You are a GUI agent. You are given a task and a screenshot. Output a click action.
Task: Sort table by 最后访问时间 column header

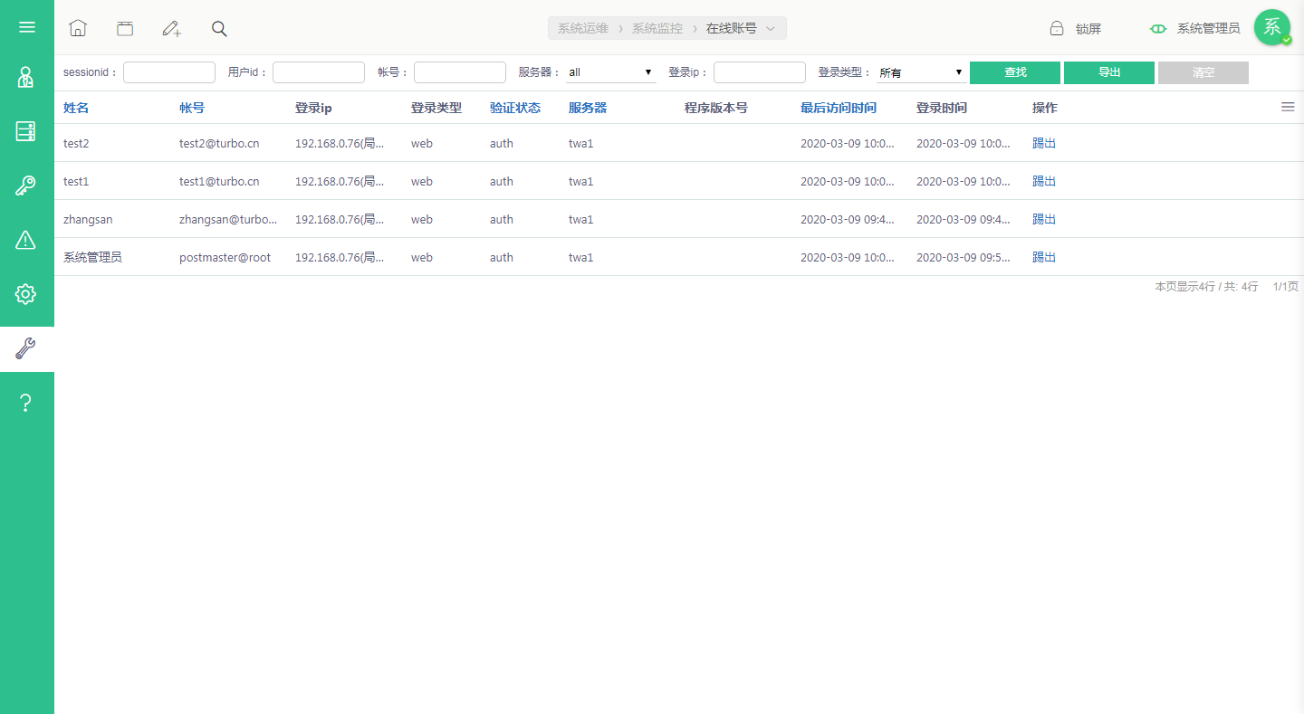pos(839,108)
